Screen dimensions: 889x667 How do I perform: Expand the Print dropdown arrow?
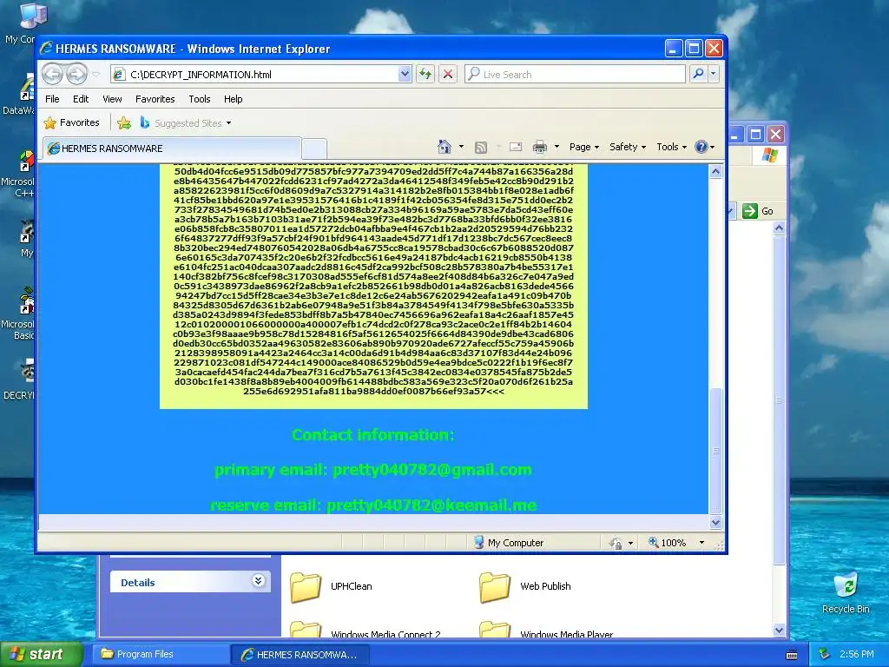click(556, 147)
